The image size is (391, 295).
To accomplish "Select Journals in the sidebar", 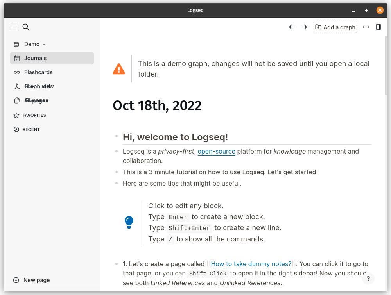I will 35,58.
